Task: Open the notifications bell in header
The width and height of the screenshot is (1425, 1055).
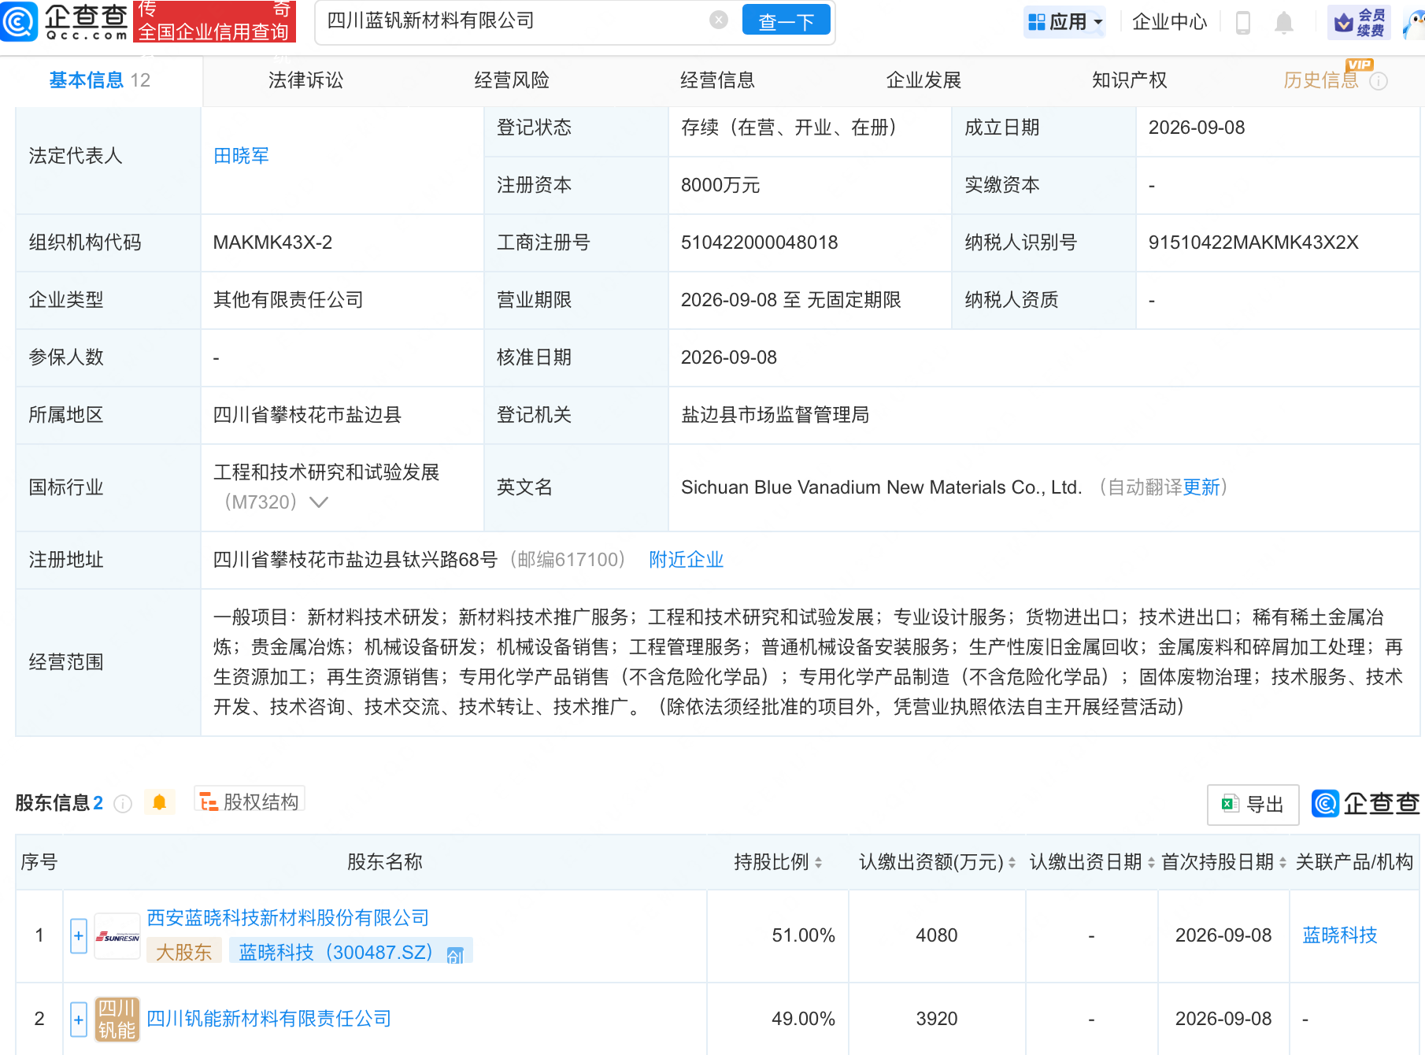Action: pos(1284,22)
